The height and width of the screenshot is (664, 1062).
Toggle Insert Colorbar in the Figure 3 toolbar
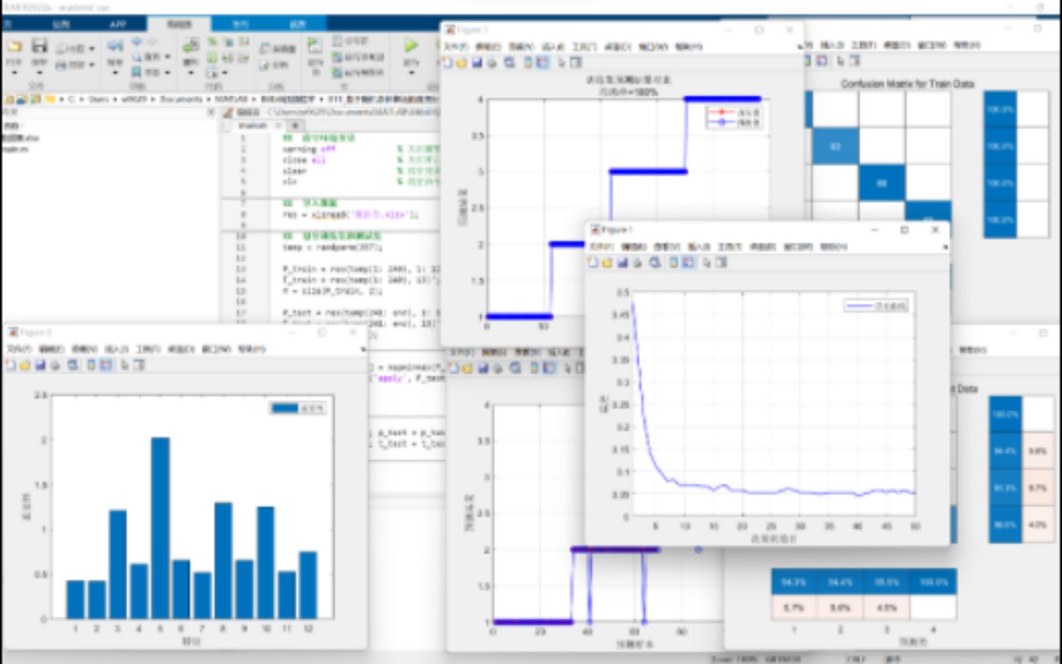(x=528, y=63)
